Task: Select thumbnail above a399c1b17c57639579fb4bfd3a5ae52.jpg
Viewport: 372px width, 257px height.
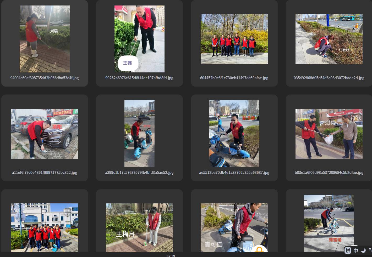Action: pyautogui.click(x=139, y=134)
